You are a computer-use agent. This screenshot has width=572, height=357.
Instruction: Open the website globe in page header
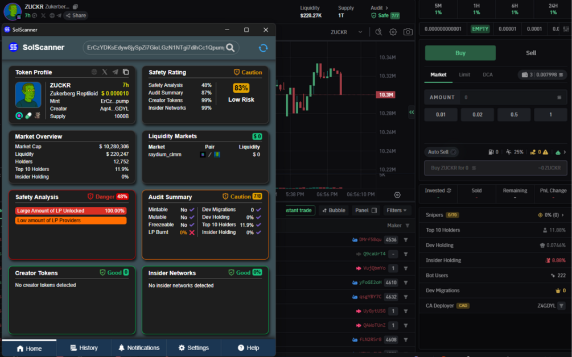click(52, 15)
